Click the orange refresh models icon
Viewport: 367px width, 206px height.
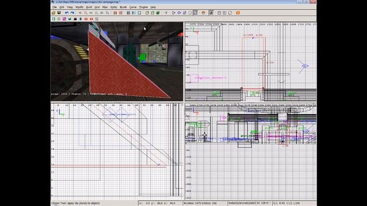point(238,13)
